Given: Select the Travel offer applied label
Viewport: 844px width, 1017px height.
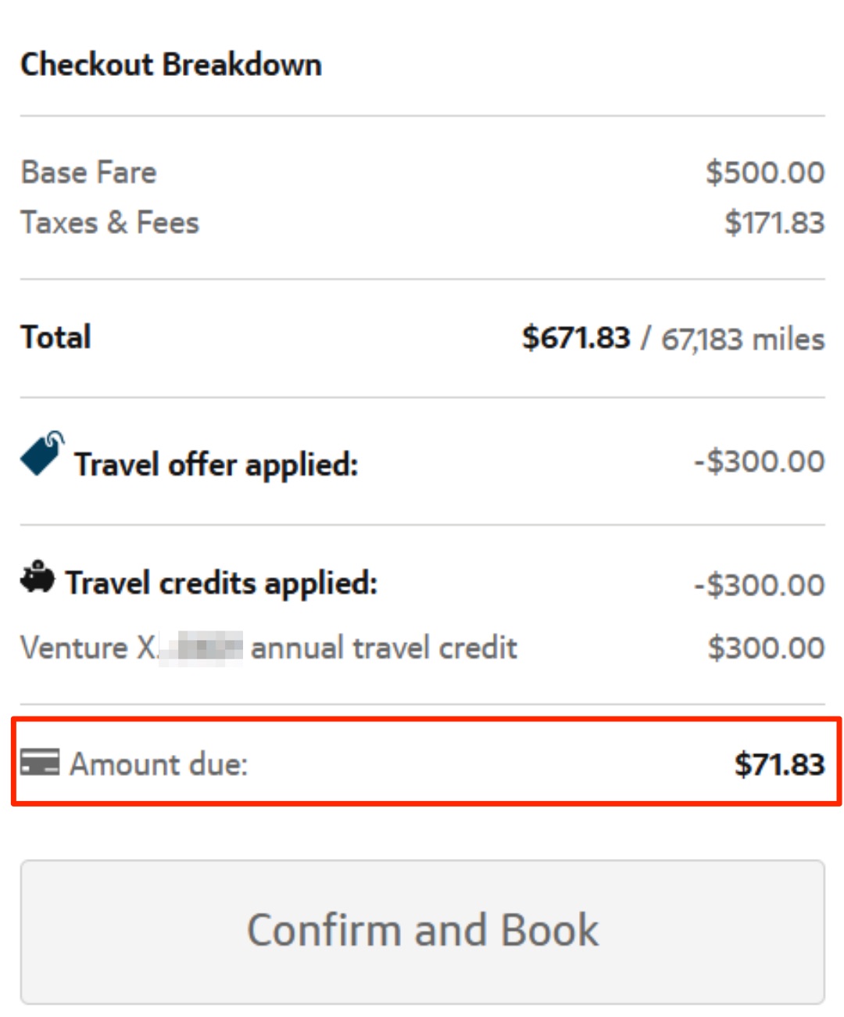Looking at the screenshot, I should pyautogui.click(x=215, y=464).
